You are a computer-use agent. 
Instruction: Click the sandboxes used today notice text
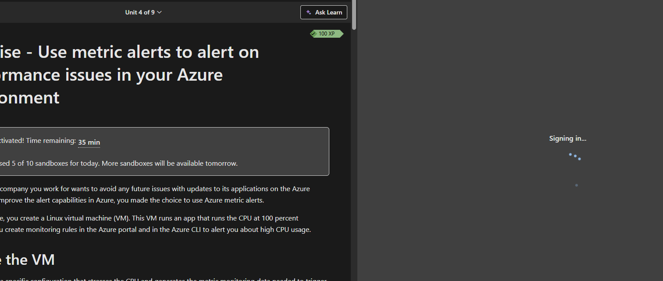(119, 164)
